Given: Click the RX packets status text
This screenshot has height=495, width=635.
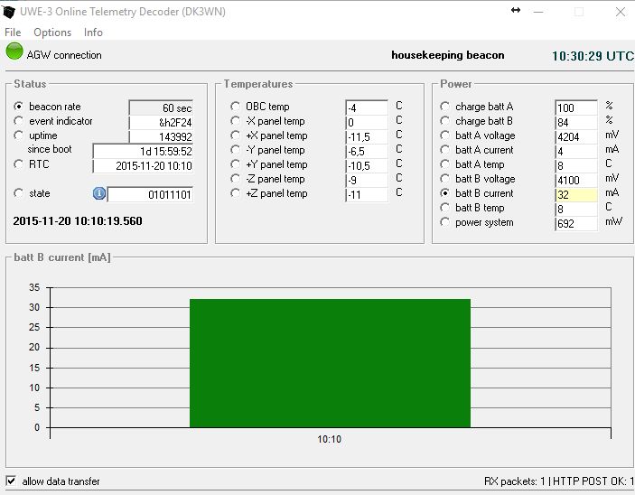Looking at the screenshot, I should (559, 481).
